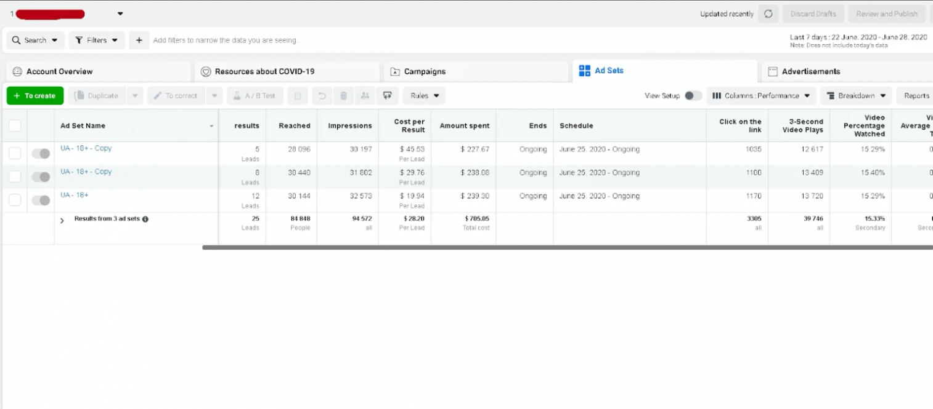Viewport: 933px width, 409px height.
Task: Toggle the View Setup switch
Action: point(693,96)
